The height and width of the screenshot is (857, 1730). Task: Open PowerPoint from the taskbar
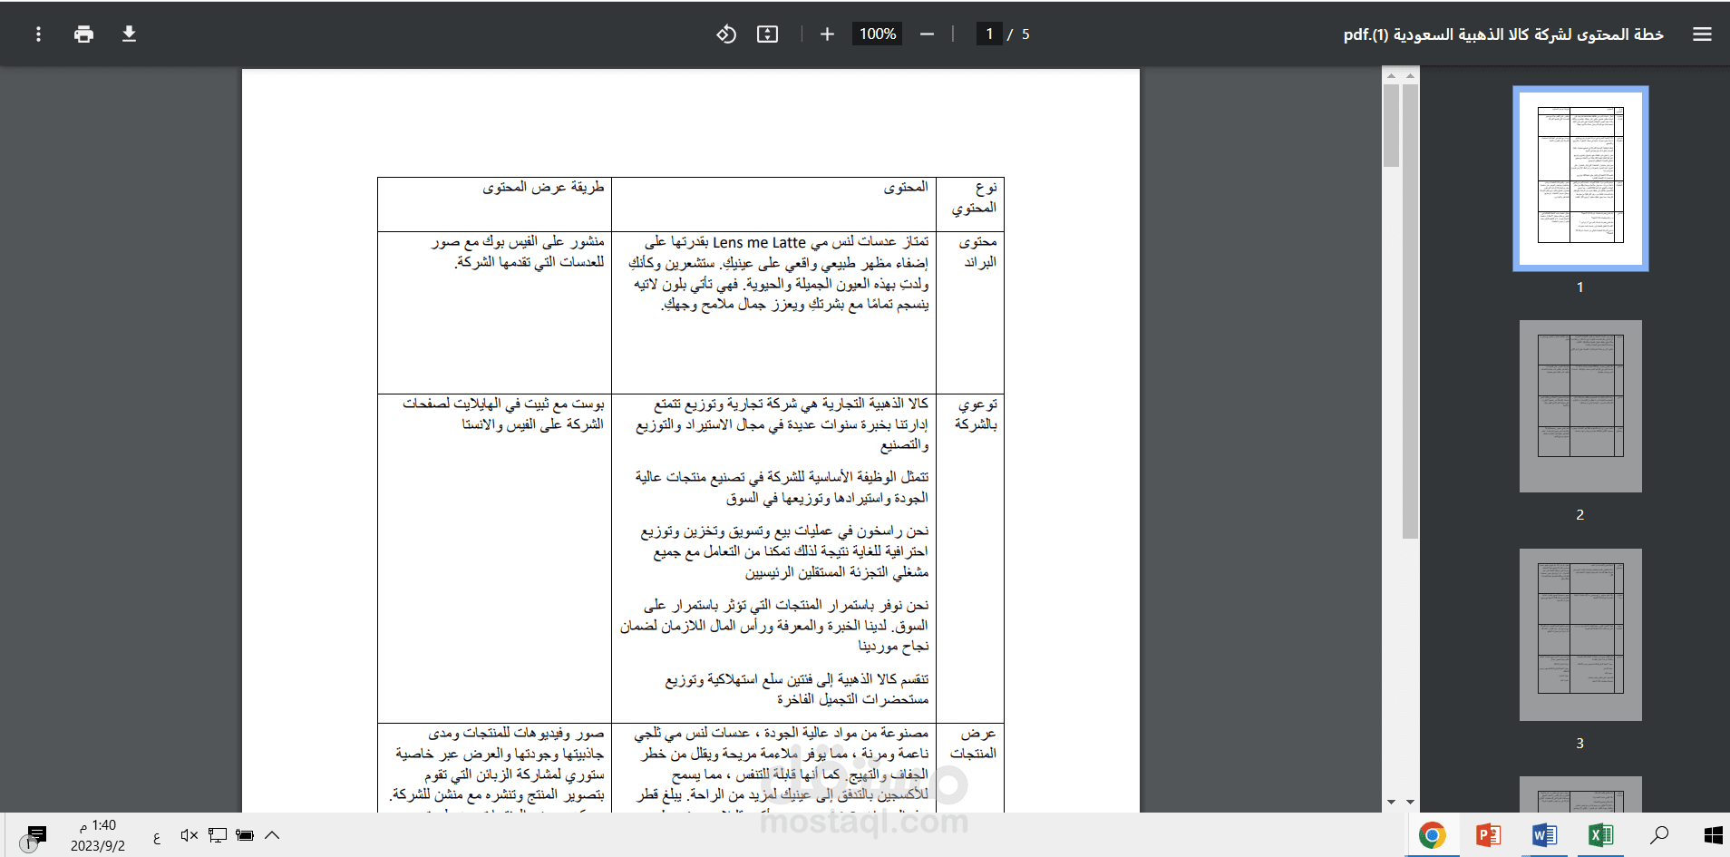[1488, 835]
